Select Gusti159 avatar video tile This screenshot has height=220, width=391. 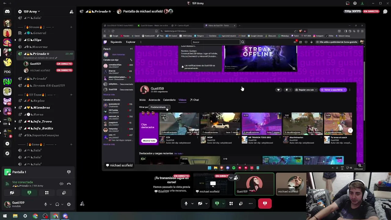254,184
